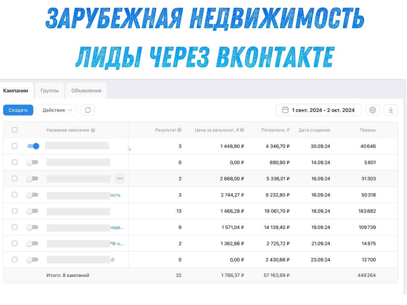407x305 pixels.
Task: Click the 2 430,66 ₽ spent cell
Action: (278, 259)
